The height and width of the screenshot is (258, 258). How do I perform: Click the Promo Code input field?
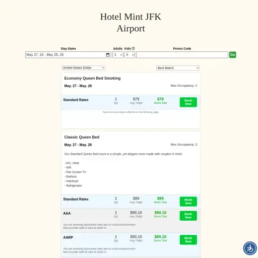[182, 55]
